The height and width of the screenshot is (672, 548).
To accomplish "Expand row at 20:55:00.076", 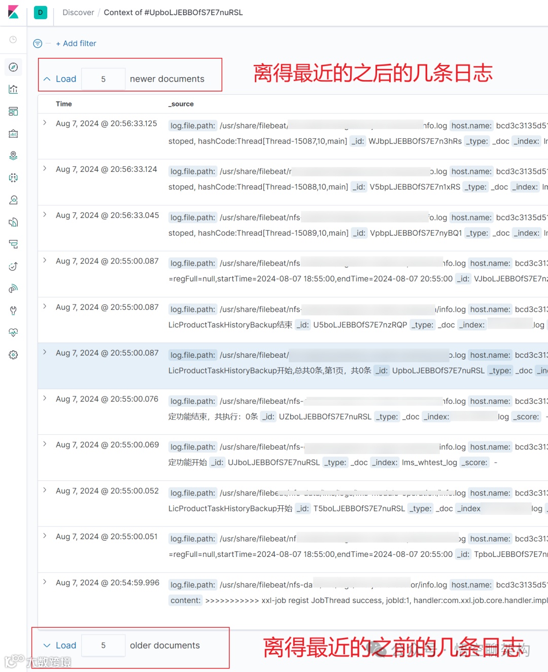I will (x=45, y=398).
